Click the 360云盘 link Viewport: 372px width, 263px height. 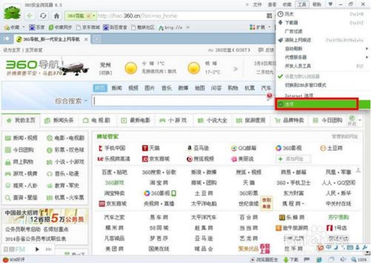point(229,50)
